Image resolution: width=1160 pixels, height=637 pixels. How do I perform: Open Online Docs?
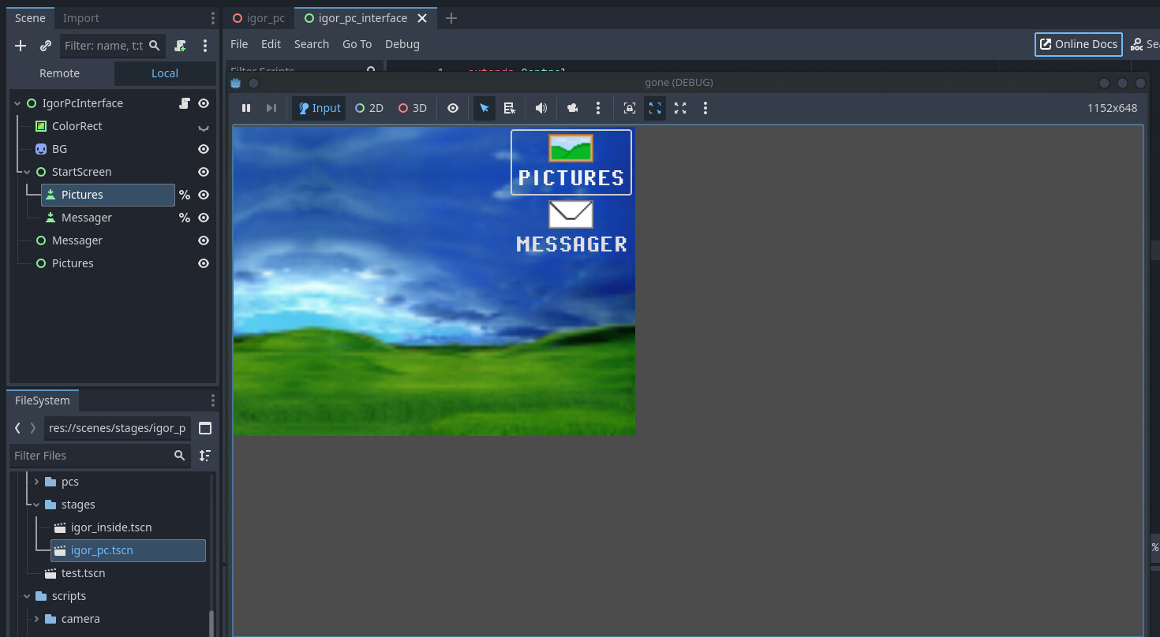point(1078,44)
